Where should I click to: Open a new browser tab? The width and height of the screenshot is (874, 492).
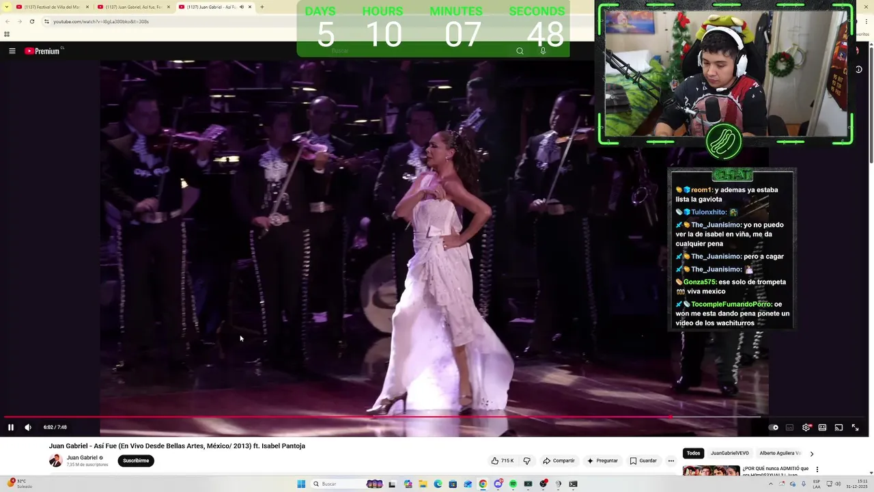[262, 7]
